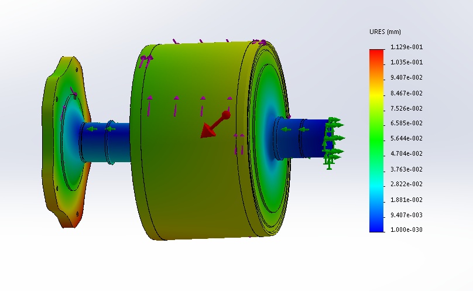Image resolution: width=473 pixels, height=291 pixels.
Task: Click the URES (mm) legend title
Action: (x=385, y=32)
